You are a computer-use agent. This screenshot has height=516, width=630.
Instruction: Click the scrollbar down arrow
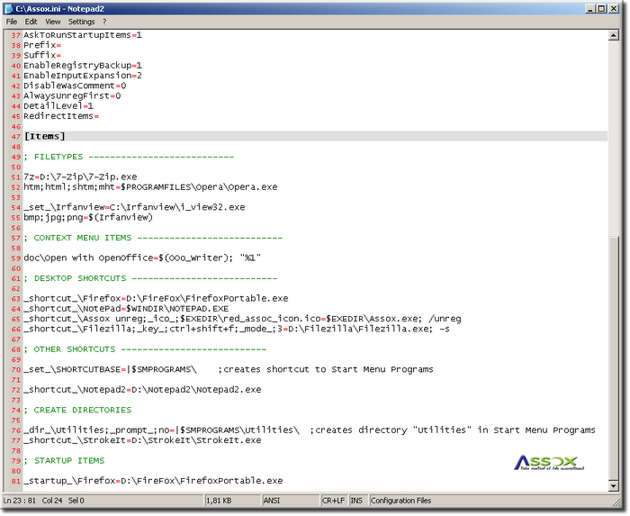click(613, 486)
